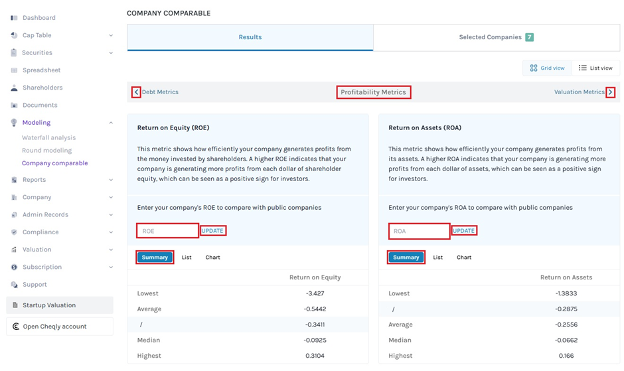
Task: Click the Modeling lightbulb icon
Action: tap(14, 122)
